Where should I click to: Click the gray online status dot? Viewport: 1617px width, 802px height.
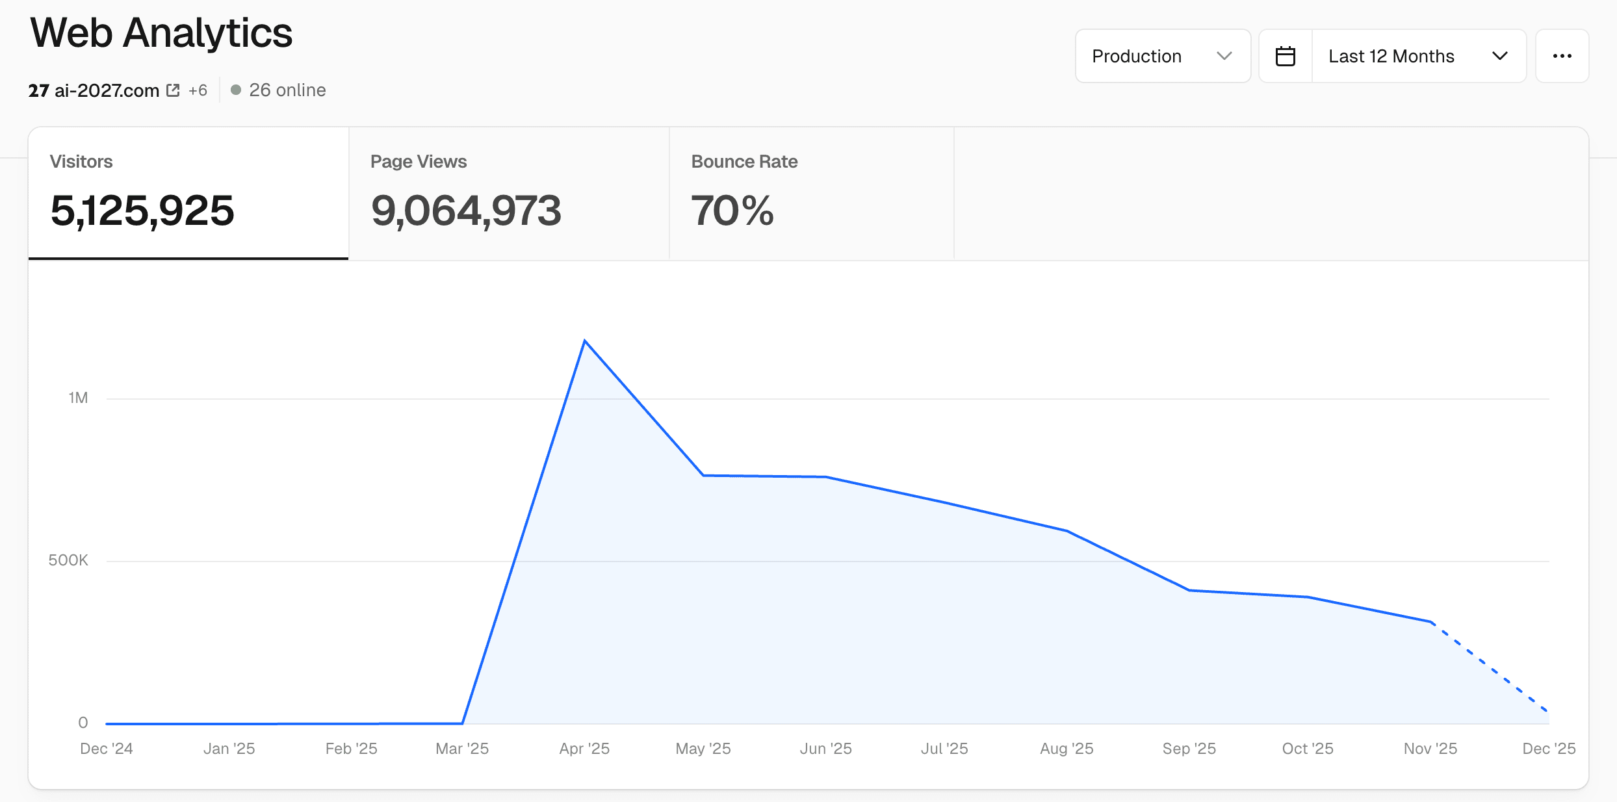tap(236, 90)
